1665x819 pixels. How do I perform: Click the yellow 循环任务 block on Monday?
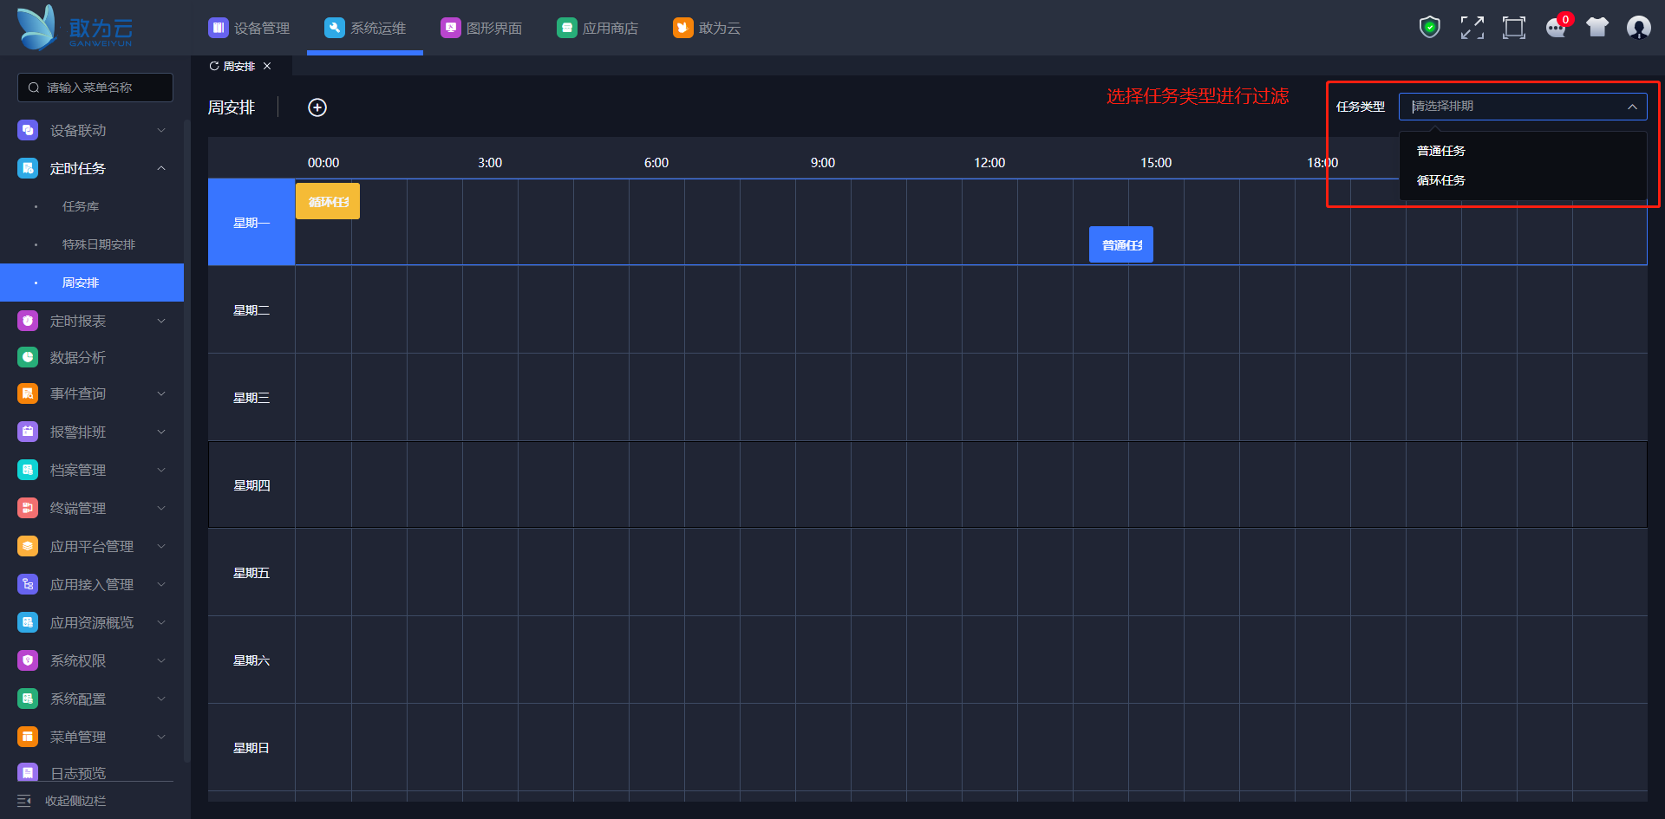tap(328, 202)
